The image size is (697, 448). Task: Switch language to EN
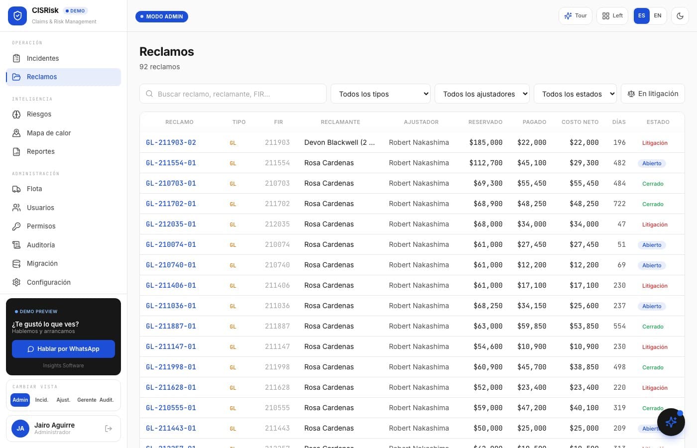(x=658, y=16)
